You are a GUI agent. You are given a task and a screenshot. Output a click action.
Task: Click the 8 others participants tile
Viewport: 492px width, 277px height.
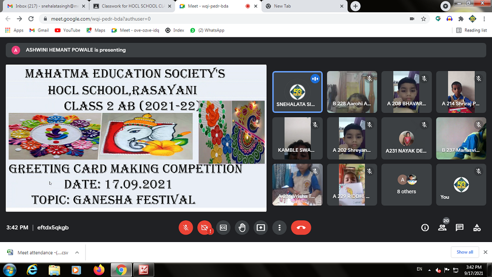point(406,184)
